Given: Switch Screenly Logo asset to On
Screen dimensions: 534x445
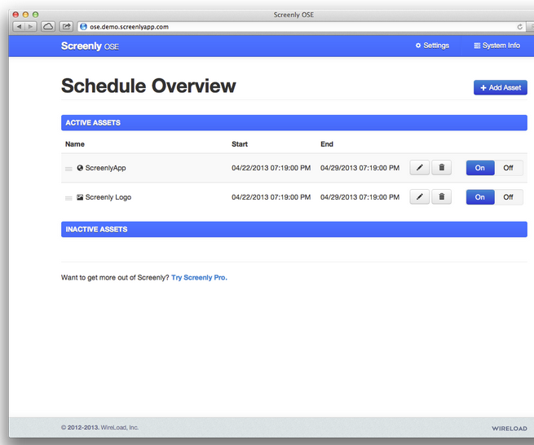Looking at the screenshot, I should (480, 197).
